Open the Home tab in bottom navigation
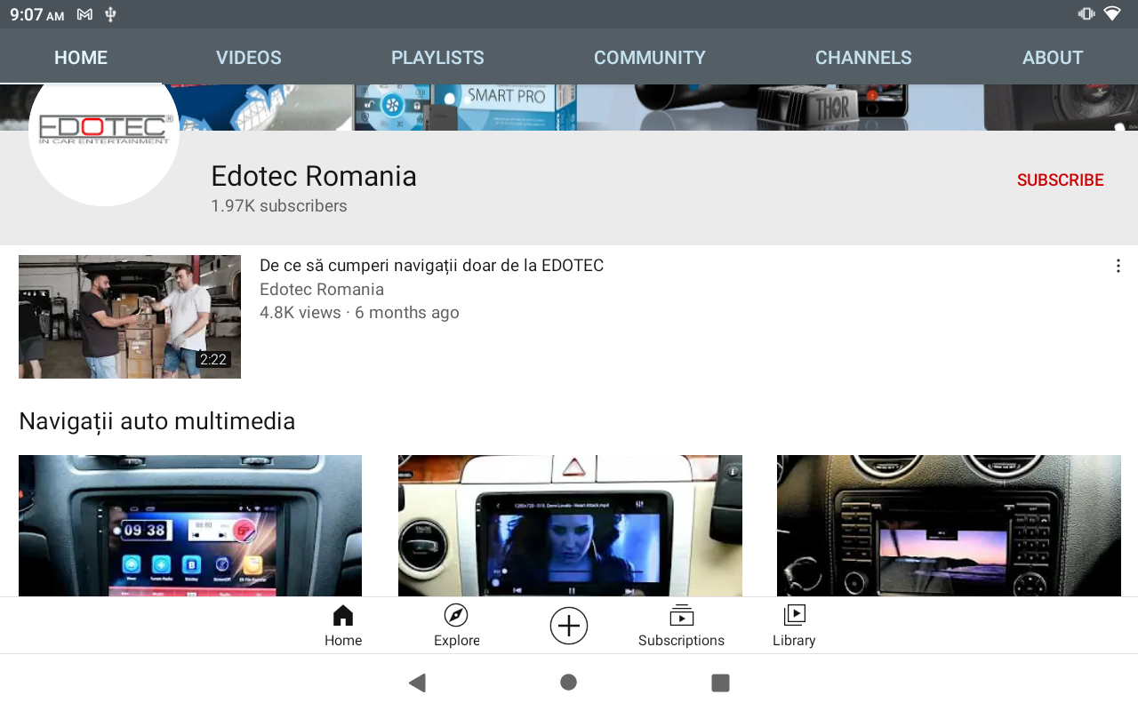 coord(343,626)
